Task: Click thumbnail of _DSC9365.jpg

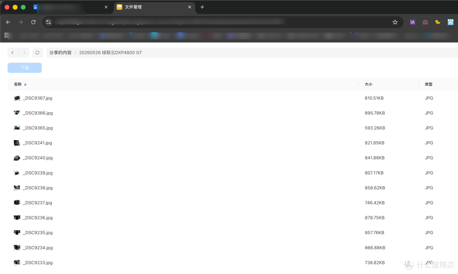Action: [x=17, y=128]
